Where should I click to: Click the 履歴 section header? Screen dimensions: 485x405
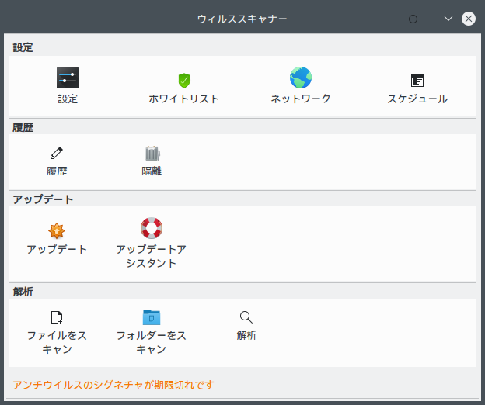coord(23,127)
